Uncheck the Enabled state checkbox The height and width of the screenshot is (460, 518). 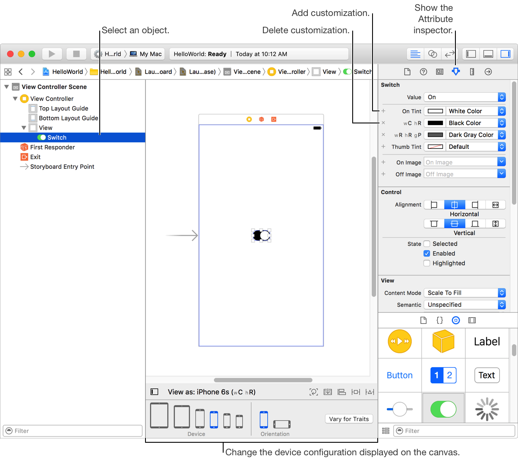click(x=426, y=254)
